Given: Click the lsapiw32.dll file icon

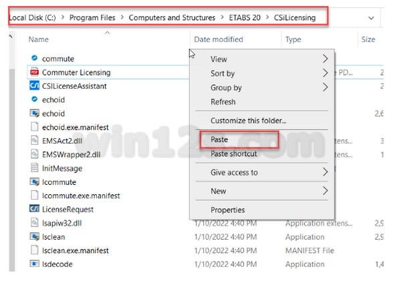Looking at the screenshot, I should (35, 222).
